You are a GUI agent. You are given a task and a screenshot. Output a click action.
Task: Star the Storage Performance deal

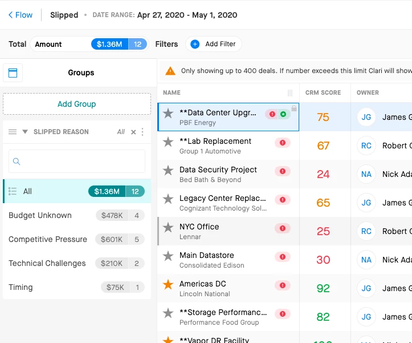[168, 313]
